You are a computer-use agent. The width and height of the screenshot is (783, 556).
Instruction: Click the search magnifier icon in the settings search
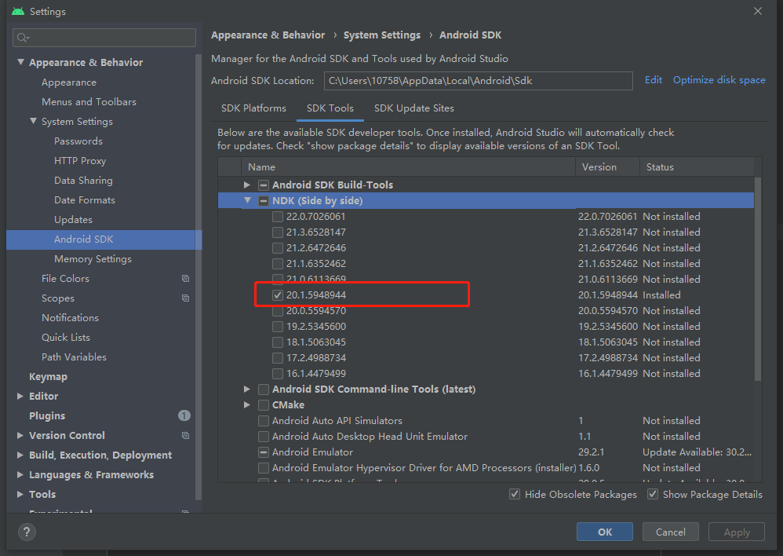23,38
